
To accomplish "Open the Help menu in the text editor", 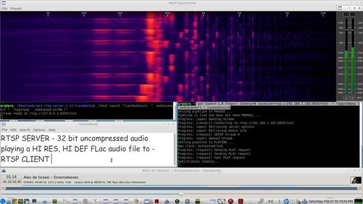I will 52,130.
